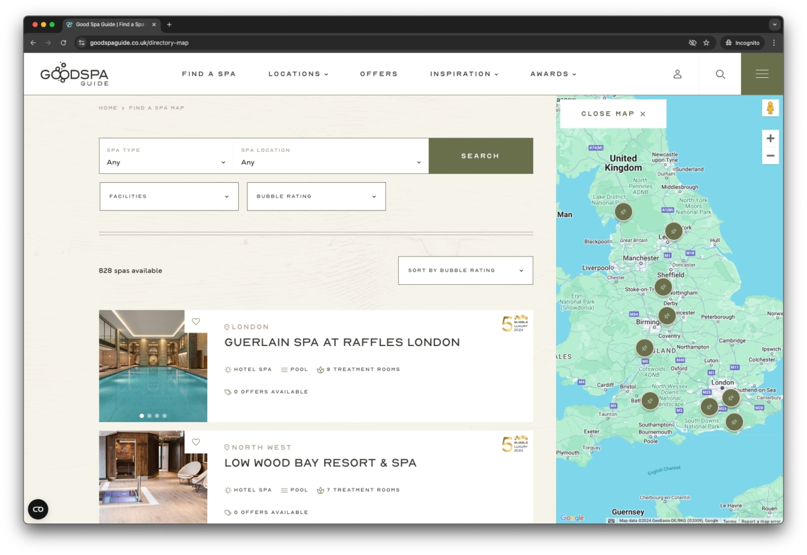Screen dimensions: 807x555
Task: Click 5 Bubble Luxury badge on Low Wood Bay
Action: pyautogui.click(x=515, y=443)
